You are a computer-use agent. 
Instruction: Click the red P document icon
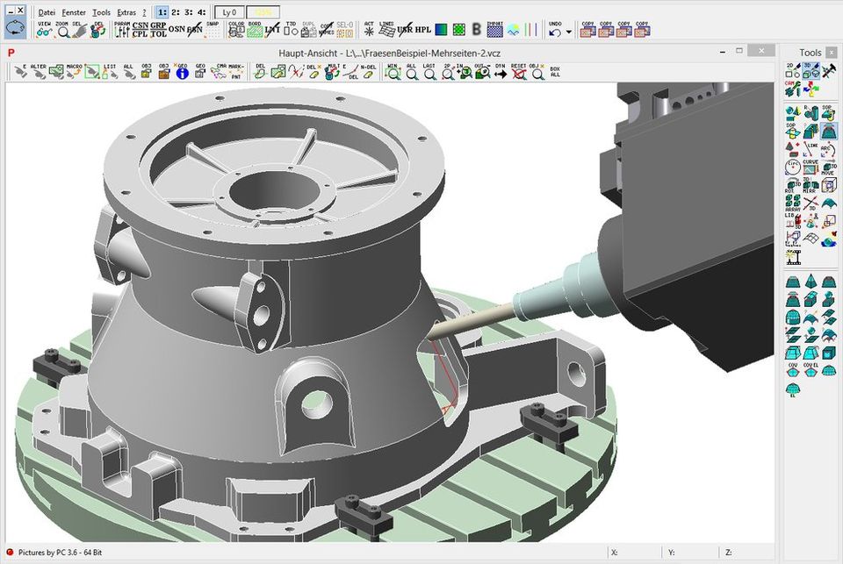point(11,53)
